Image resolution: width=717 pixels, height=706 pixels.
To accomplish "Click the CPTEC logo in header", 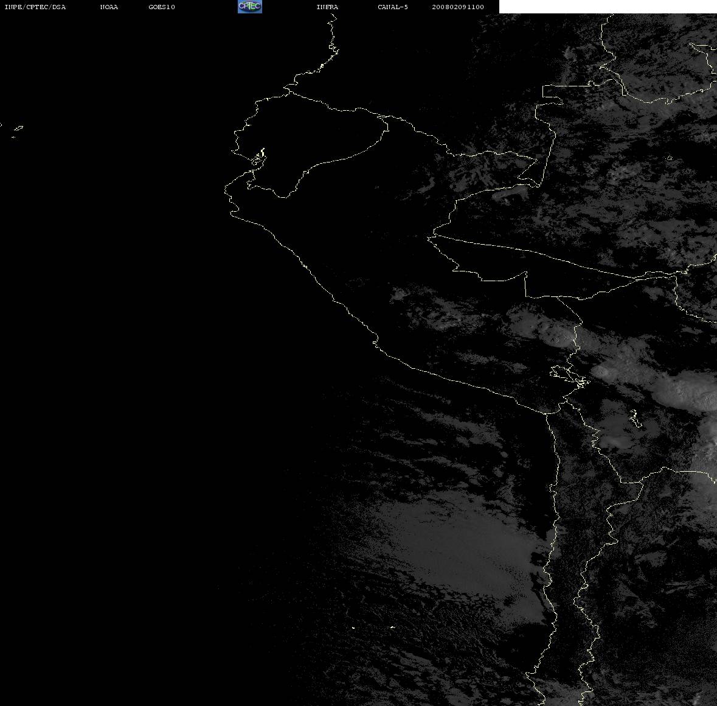I will pos(250,7).
